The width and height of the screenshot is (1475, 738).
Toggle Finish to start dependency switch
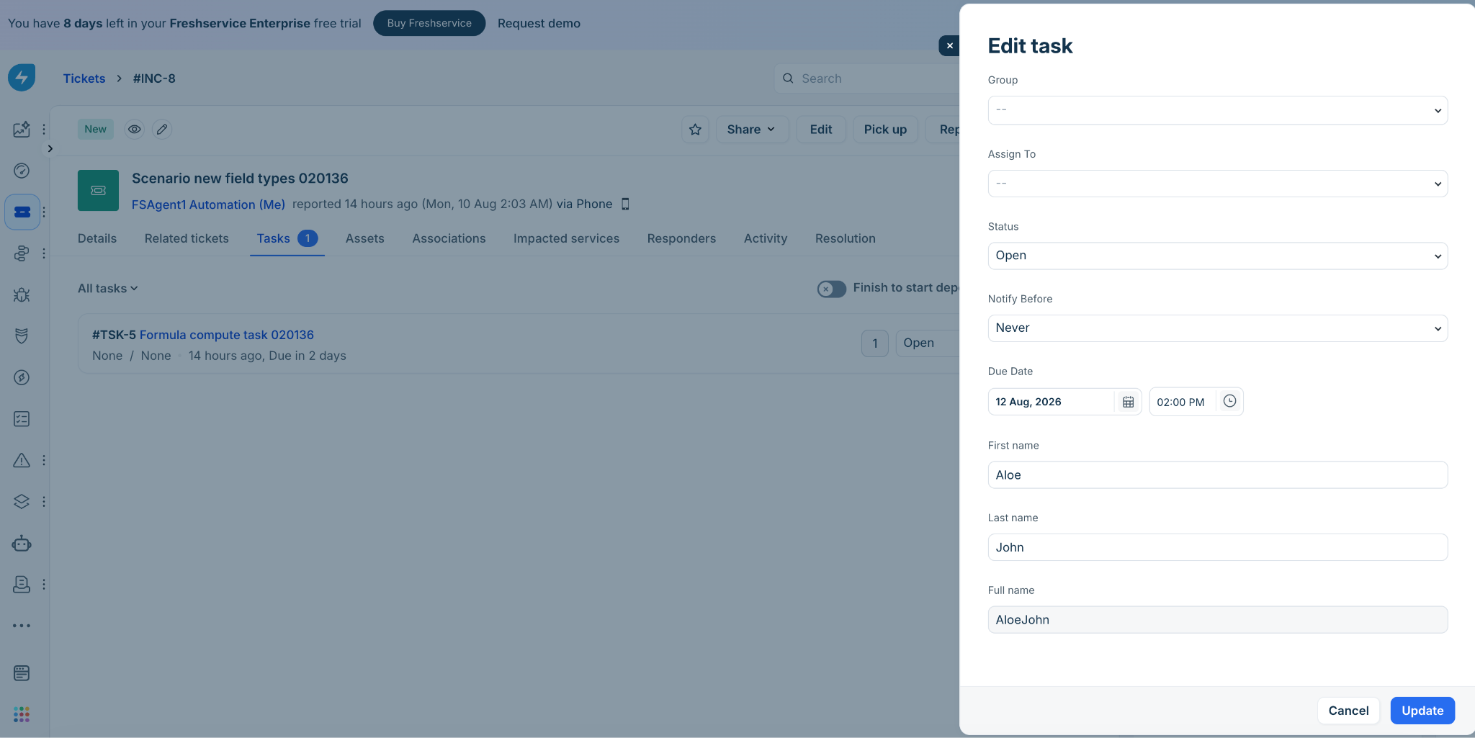click(x=831, y=289)
